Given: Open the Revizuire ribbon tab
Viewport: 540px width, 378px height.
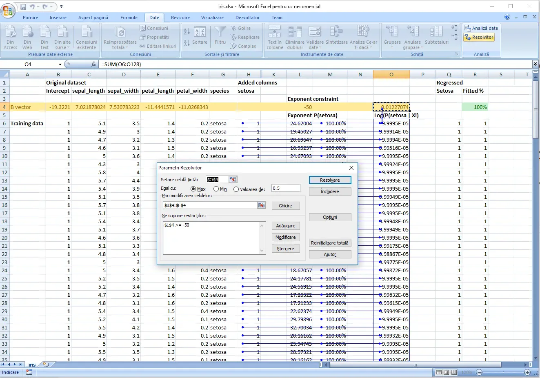Looking at the screenshot, I should pyautogui.click(x=180, y=18).
